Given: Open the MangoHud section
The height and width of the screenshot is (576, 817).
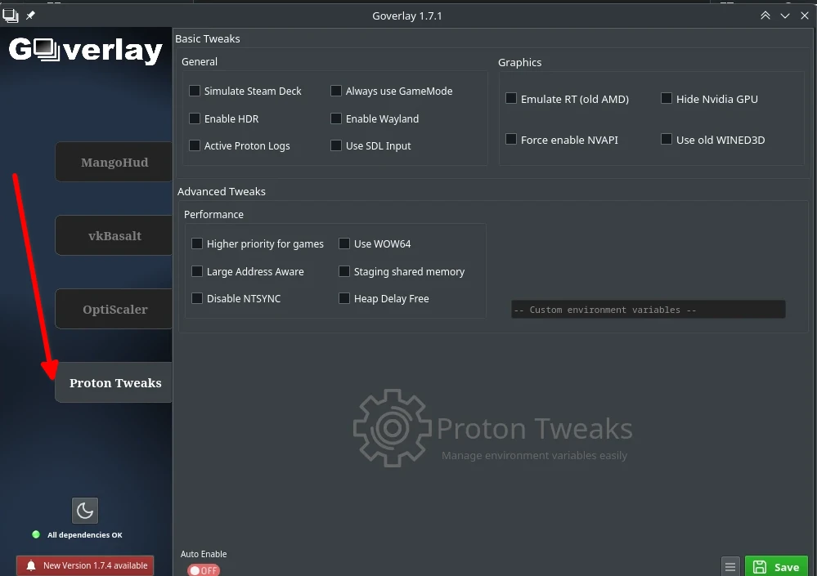Looking at the screenshot, I should point(114,162).
